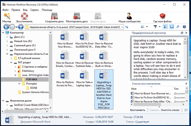Viewport: 191px width, 126px height.
Task: Click Удалить button in recovery list
Action: pos(154,110)
